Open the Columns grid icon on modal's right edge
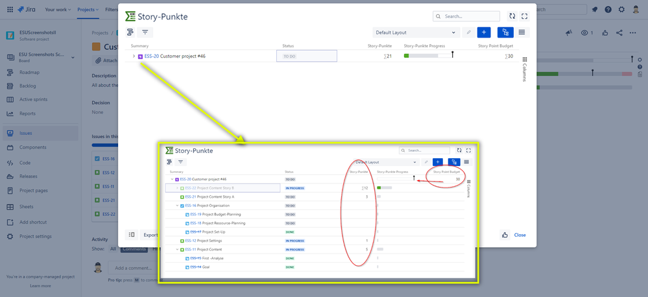Image resolution: width=648 pixels, height=297 pixels. (x=525, y=60)
